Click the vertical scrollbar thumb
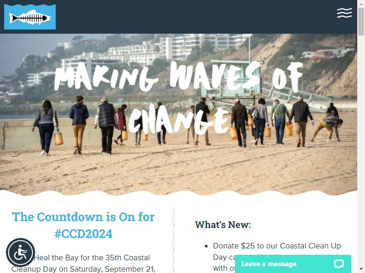Screen dimensions: 365x273 click(361, 21)
